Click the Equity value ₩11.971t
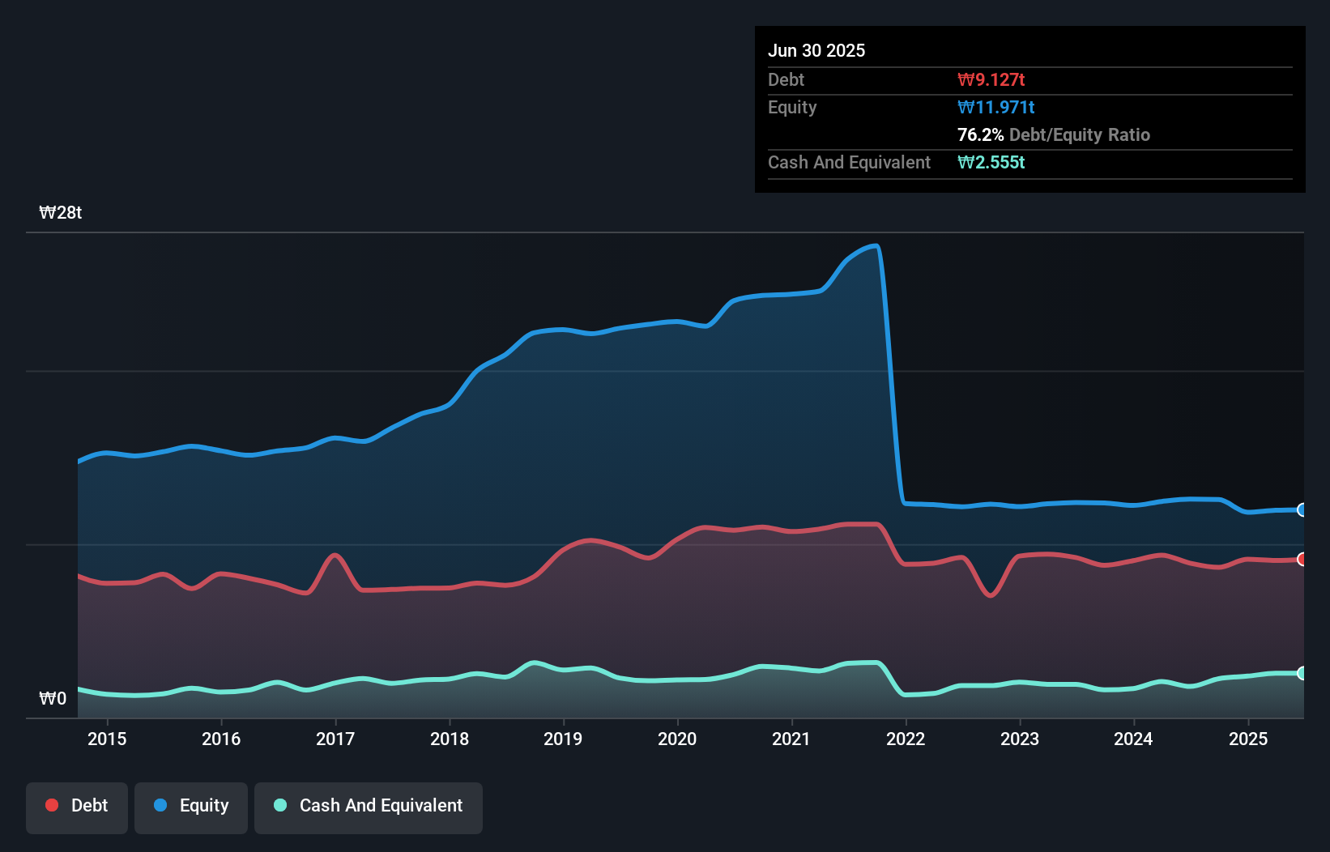1330x852 pixels. coord(995,107)
